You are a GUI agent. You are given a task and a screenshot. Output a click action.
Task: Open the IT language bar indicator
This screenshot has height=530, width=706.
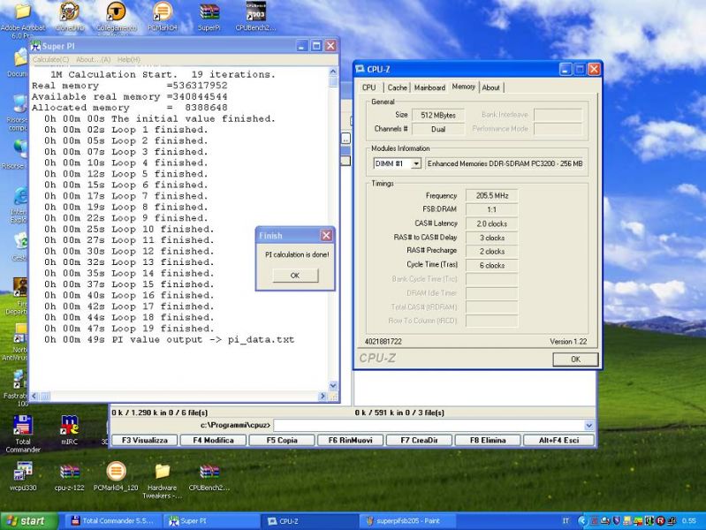pos(566,521)
